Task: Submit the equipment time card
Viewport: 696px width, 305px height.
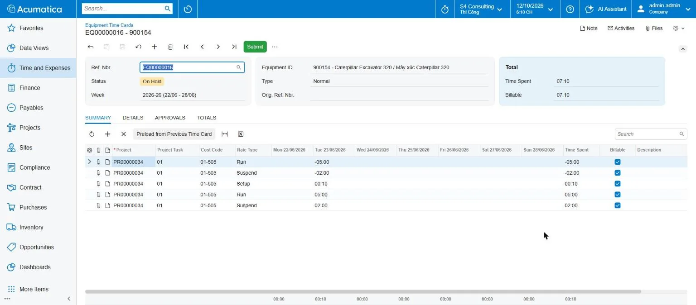Action: (x=255, y=47)
